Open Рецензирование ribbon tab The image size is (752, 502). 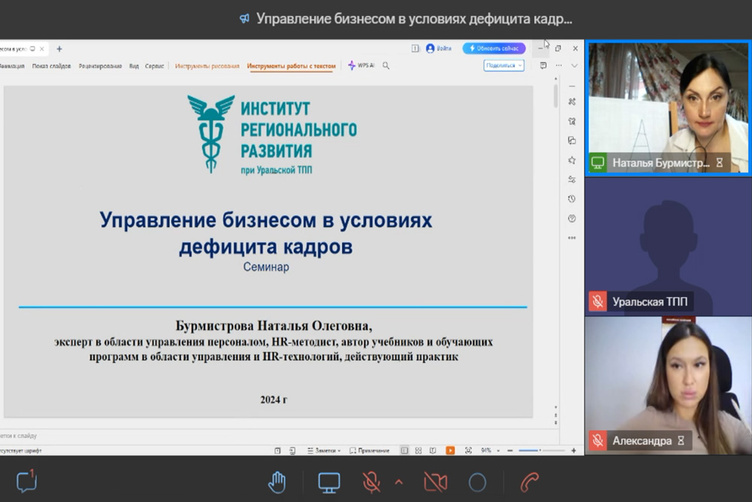coord(100,66)
